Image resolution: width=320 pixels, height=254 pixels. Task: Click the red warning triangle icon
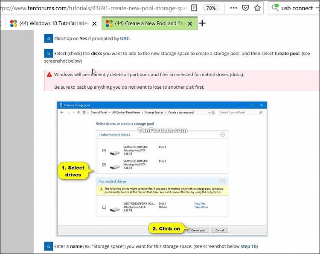tap(49, 75)
